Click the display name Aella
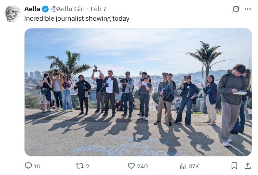The image size is (258, 175). click(32, 9)
